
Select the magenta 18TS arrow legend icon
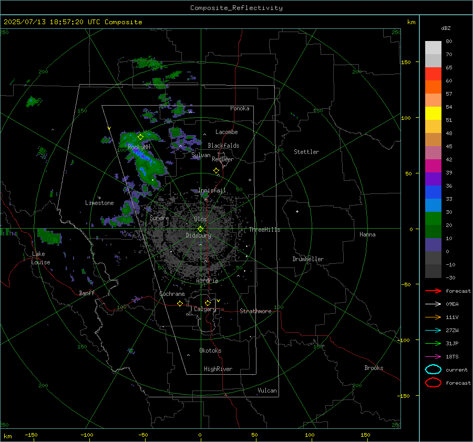point(433,357)
